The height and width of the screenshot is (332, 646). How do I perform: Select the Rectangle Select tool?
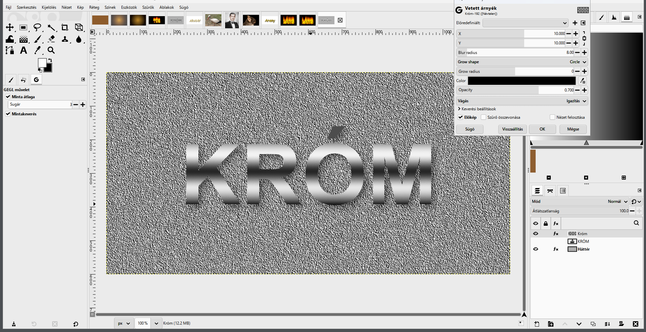(24, 28)
